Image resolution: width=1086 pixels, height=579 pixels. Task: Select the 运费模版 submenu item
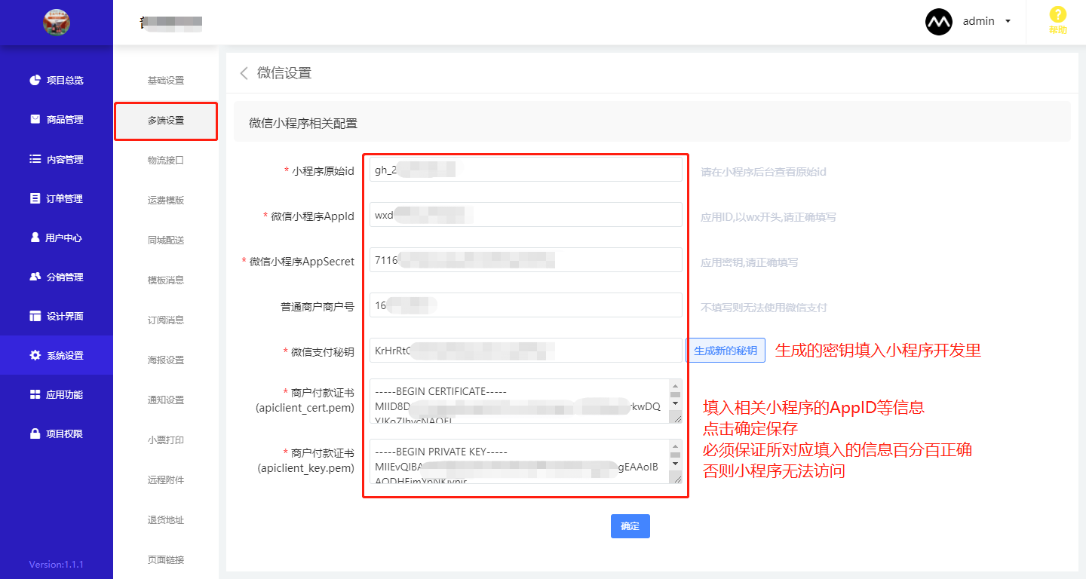tap(166, 201)
